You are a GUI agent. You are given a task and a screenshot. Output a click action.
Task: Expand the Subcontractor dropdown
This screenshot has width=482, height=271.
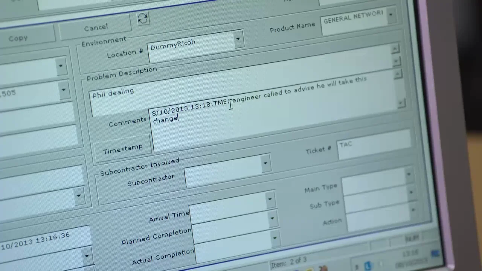coord(265,163)
